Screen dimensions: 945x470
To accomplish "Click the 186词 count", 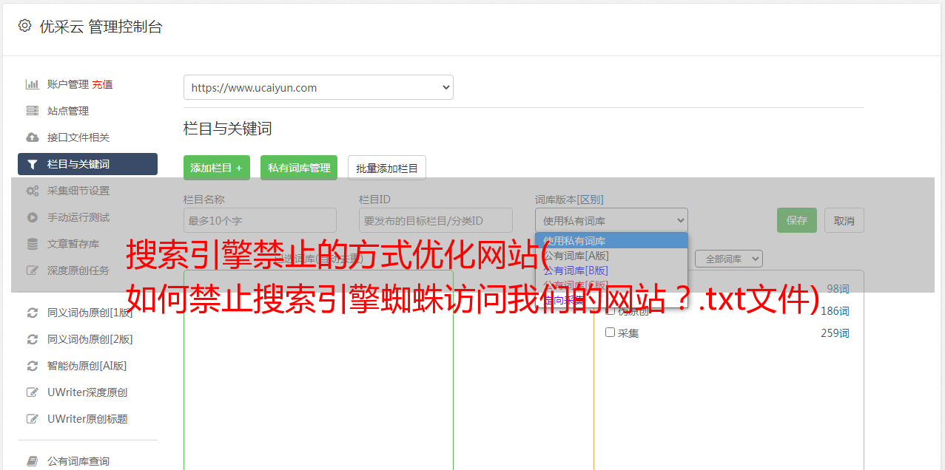I will pos(835,311).
